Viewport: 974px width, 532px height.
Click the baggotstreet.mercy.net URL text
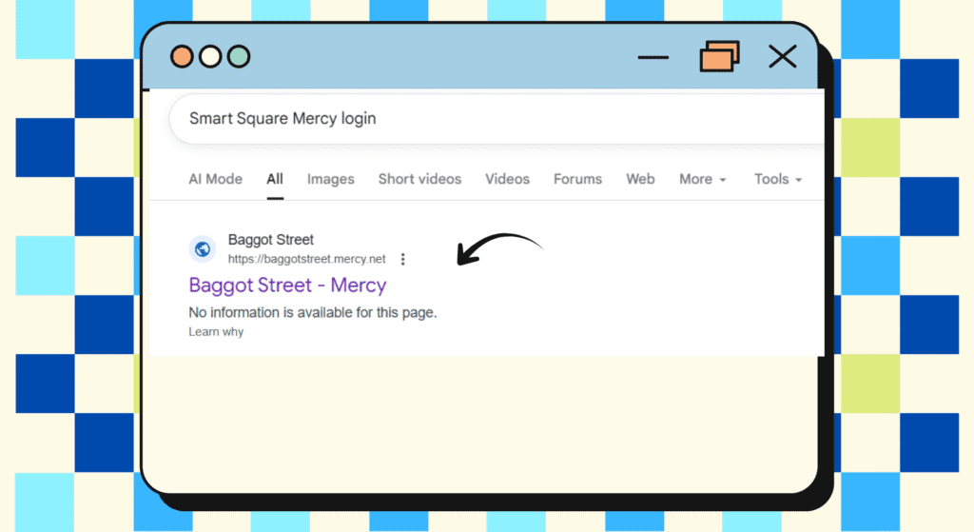pyautogui.click(x=306, y=259)
